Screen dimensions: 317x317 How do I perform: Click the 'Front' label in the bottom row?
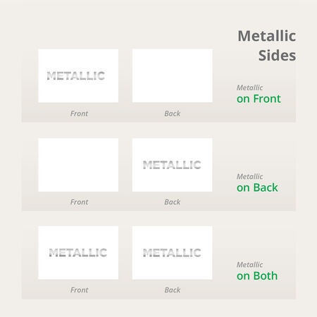pos(79,290)
